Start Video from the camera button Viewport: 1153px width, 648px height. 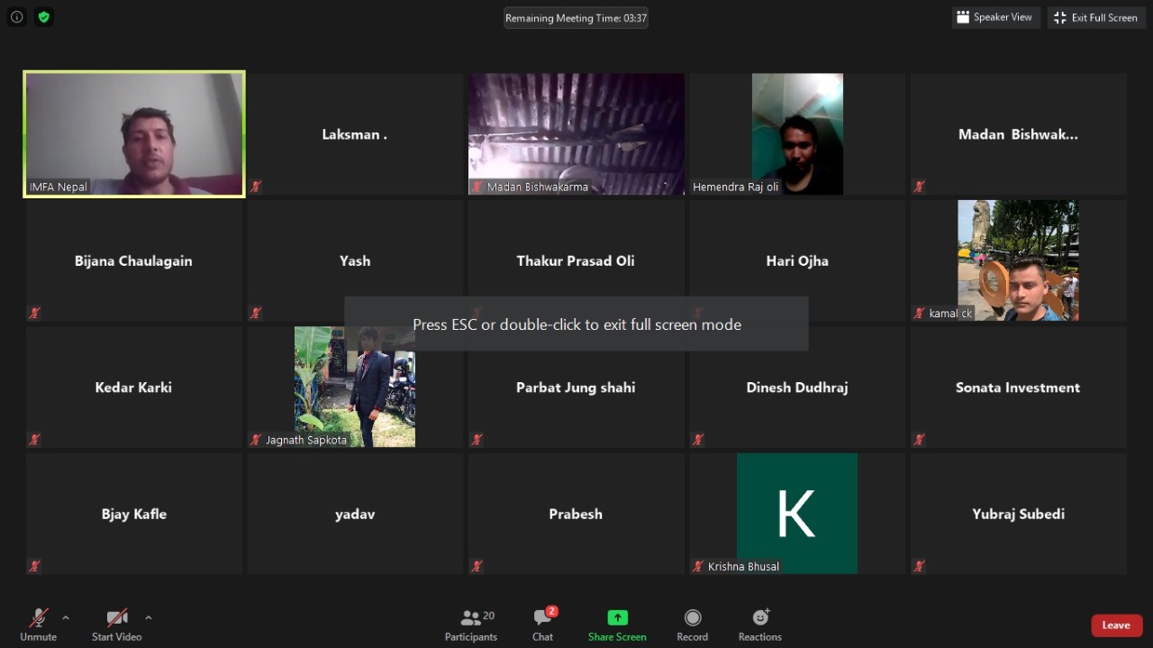tap(117, 625)
